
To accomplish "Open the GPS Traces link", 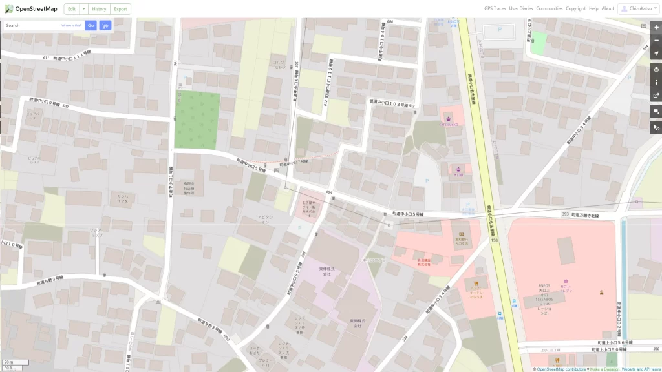I will 495,9.
